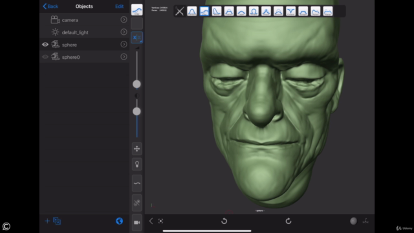
Task: Select the Standard brush
Action: [x=192, y=12]
